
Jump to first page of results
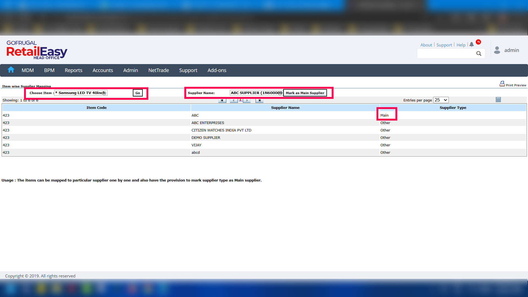(x=222, y=101)
